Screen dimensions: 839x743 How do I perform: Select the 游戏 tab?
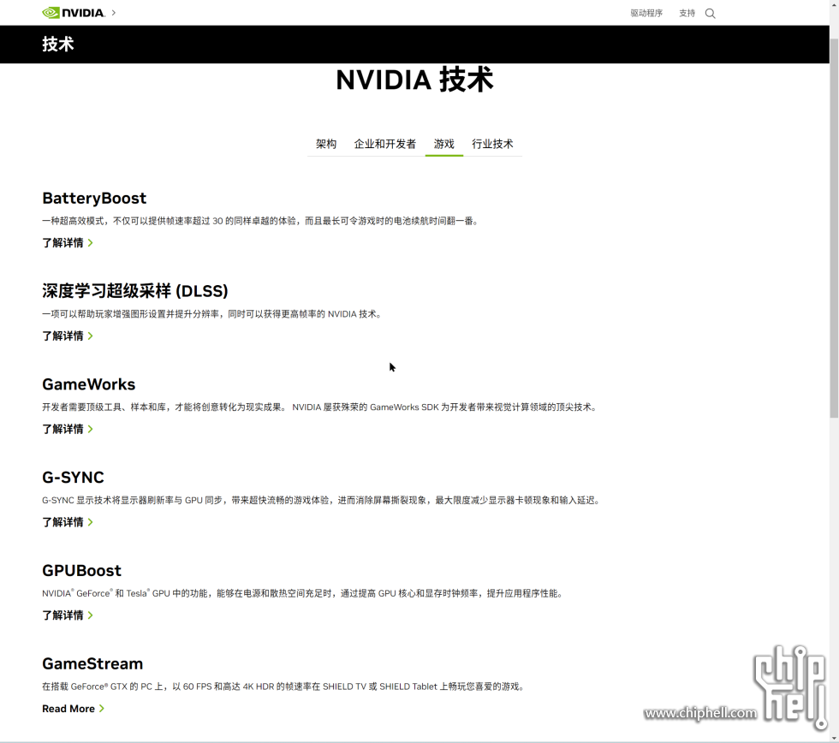click(444, 144)
